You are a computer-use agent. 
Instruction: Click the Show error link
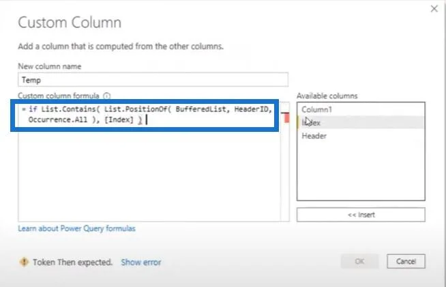click(x=141, y=262)
